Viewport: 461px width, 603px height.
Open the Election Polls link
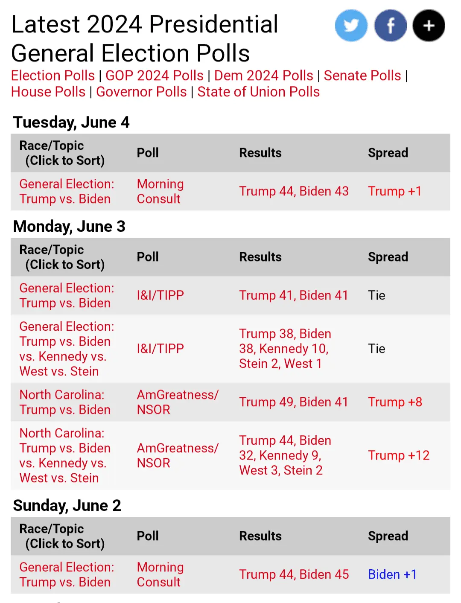[x=53, y=76]
